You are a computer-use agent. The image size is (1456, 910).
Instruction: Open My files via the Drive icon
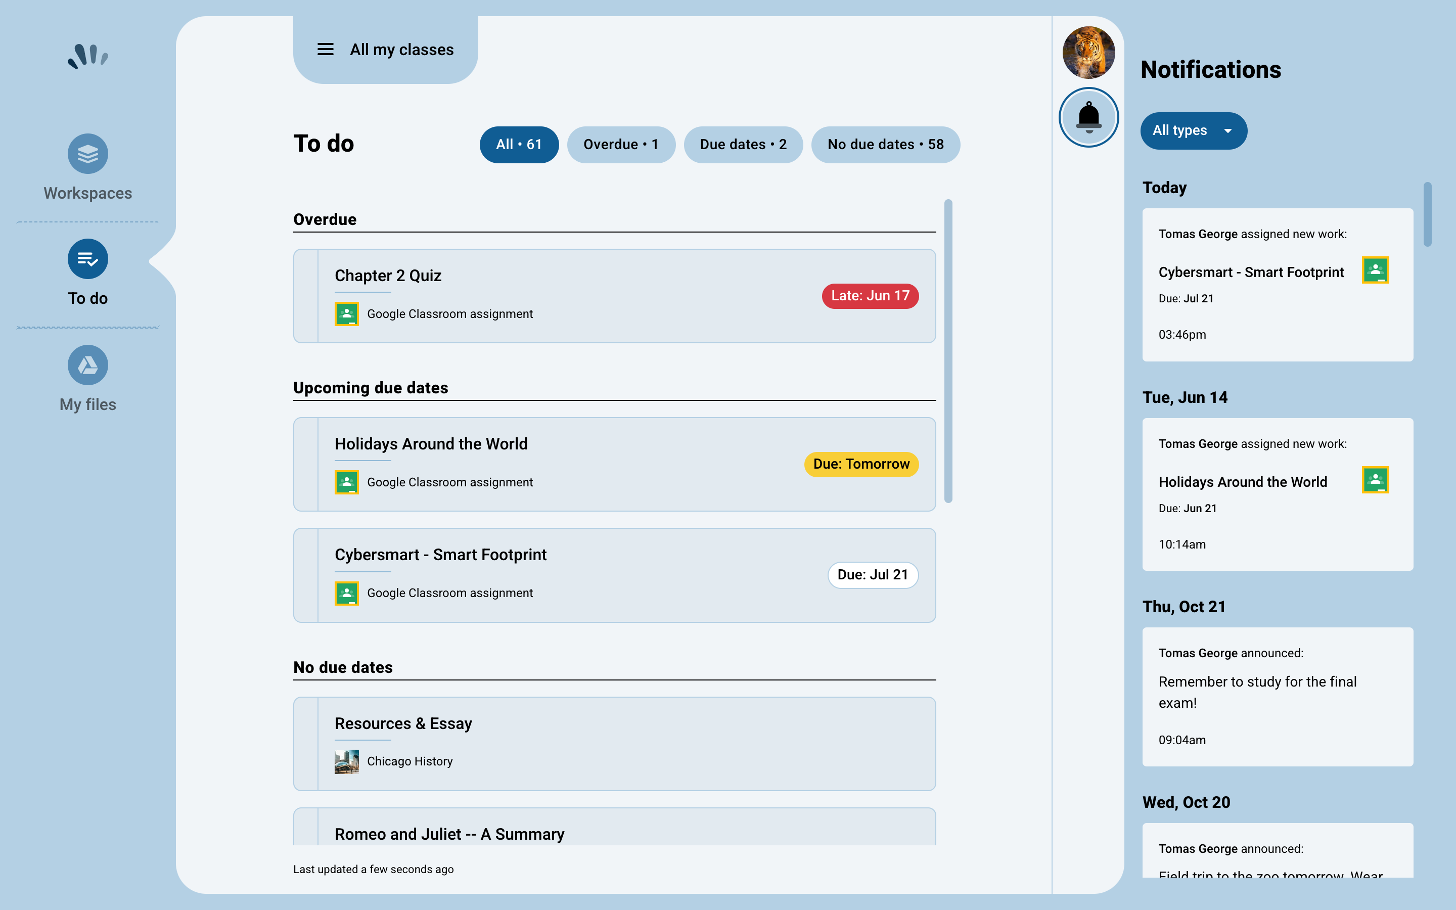[87, 365]
